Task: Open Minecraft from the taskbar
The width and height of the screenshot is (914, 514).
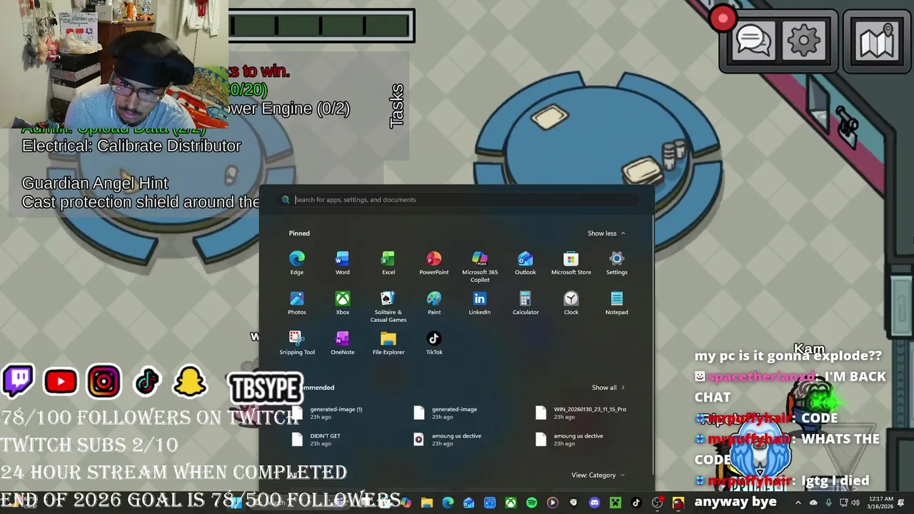Action: (x=615, y=503)
